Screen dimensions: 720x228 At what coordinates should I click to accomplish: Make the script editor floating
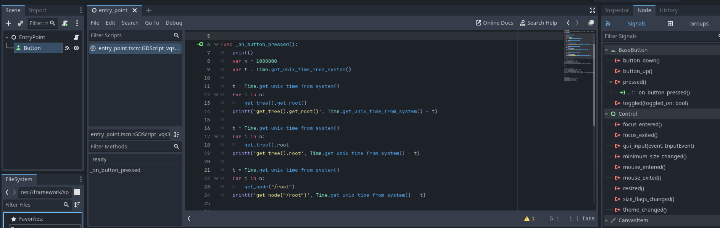[591, 23]
